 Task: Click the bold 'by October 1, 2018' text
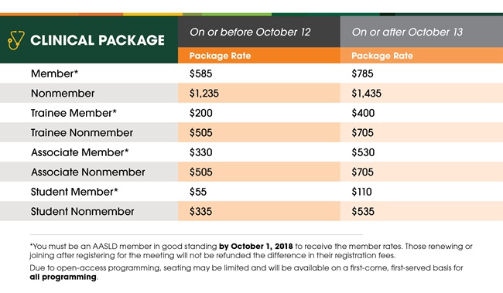(x=256, y=246)
